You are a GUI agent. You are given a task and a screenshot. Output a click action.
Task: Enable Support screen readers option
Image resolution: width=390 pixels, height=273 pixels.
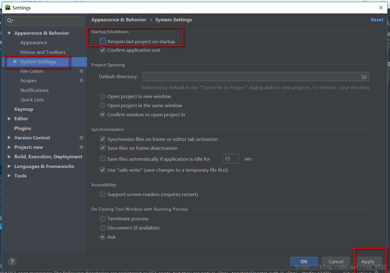103,194
